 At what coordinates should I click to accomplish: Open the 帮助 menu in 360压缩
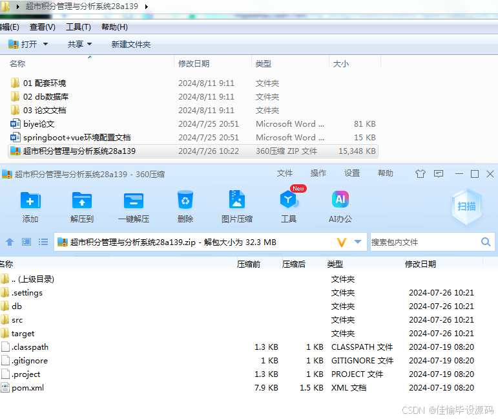(386, 173)
